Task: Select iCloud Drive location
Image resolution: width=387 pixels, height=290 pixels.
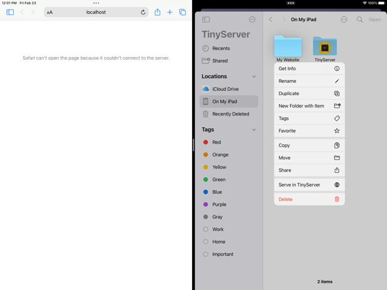Action: click(x=229, y=89)
